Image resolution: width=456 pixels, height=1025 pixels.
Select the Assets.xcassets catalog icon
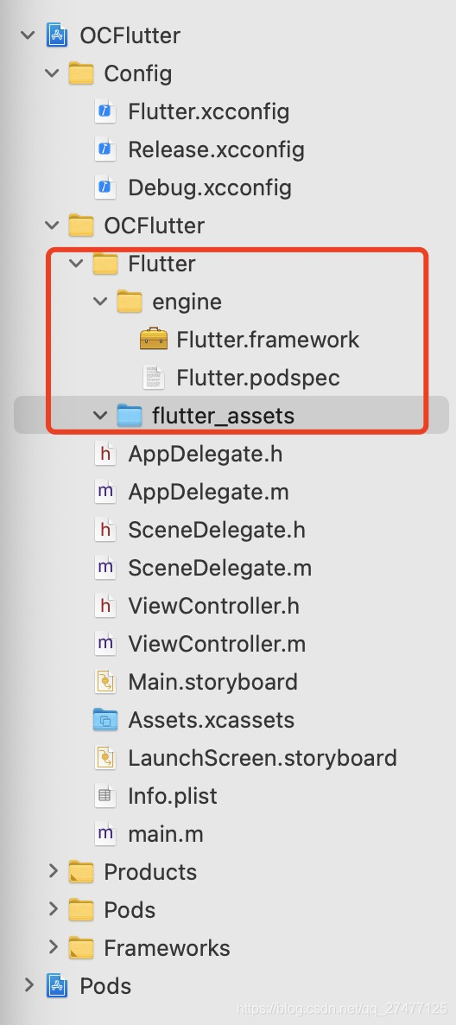point(105,720)
